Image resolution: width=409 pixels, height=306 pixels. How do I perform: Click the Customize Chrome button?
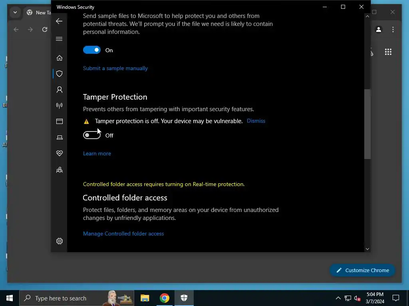coord(363,271)
